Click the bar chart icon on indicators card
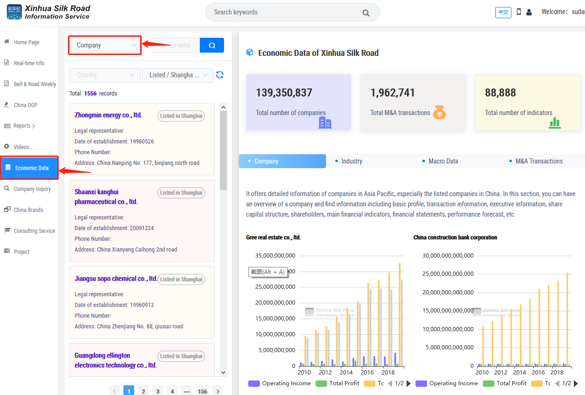 [555, 122]
